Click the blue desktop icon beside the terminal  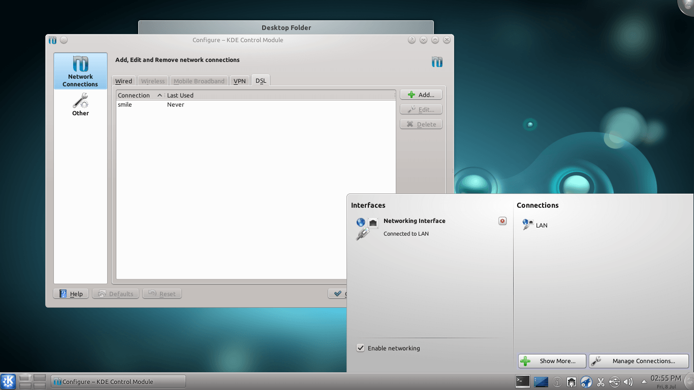click(x=541, y=381)
